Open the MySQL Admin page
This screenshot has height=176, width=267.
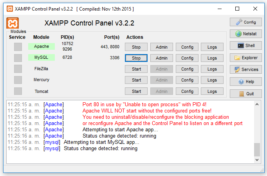coord(162,58)
